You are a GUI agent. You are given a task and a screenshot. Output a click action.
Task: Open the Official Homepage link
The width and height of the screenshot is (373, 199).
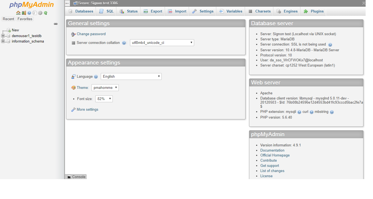275,155
